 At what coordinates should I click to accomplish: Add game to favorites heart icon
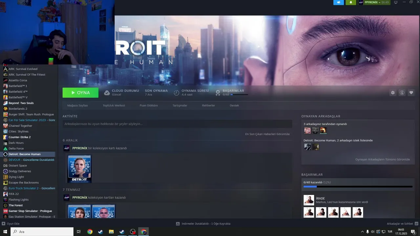click(x=411, y=93)
